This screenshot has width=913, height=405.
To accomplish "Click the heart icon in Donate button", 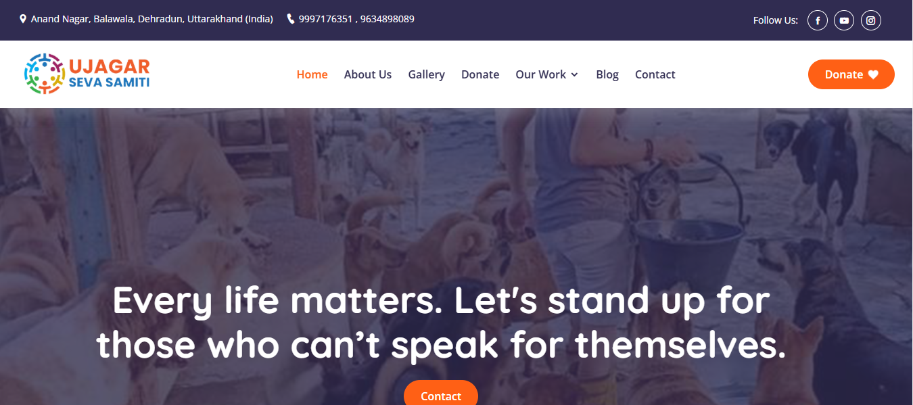I will [x=873, y=74].
